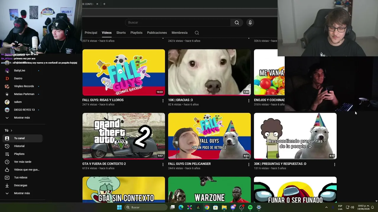Start a voice search with the microphone
The image size is (378, 212).
[x=250, y=22]
